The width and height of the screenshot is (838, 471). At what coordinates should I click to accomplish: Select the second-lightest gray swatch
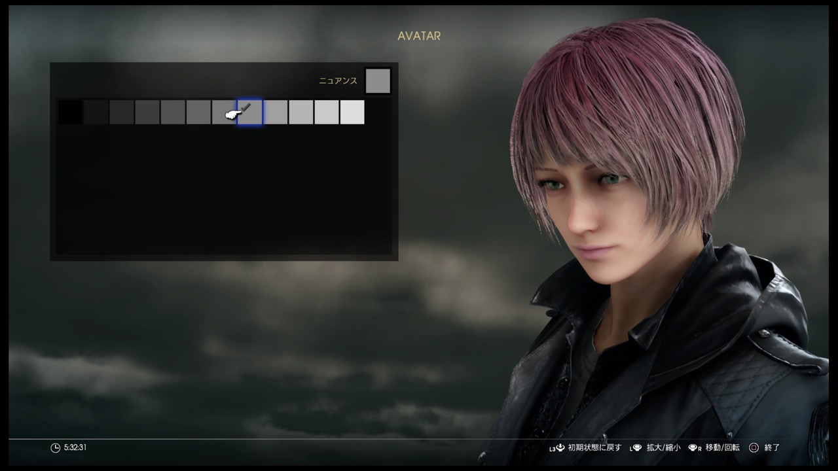tap(327, 112)
